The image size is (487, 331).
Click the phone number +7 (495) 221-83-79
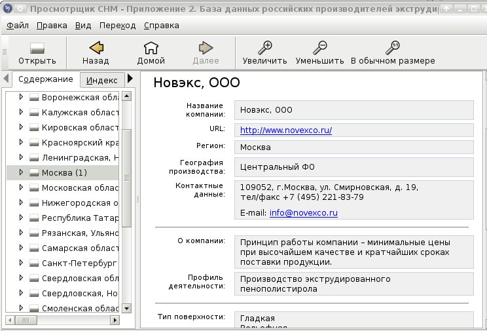point(323,197)
